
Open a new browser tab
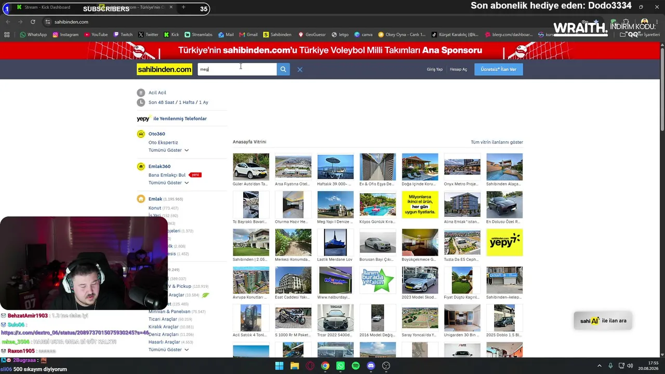[x=183, y=7]
